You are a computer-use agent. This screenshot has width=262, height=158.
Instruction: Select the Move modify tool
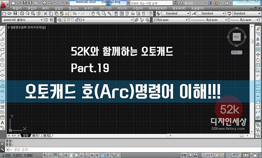[x=258, y=54]
